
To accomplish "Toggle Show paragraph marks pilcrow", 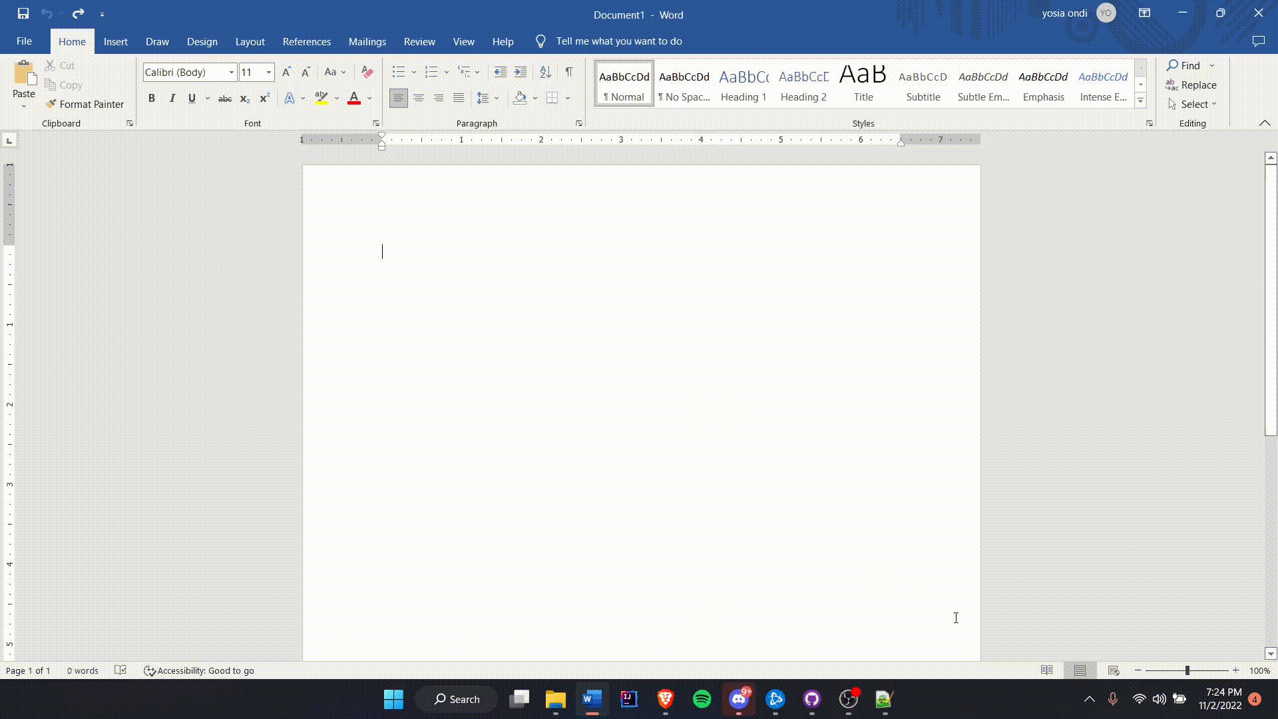I will [x=569, y=72].
